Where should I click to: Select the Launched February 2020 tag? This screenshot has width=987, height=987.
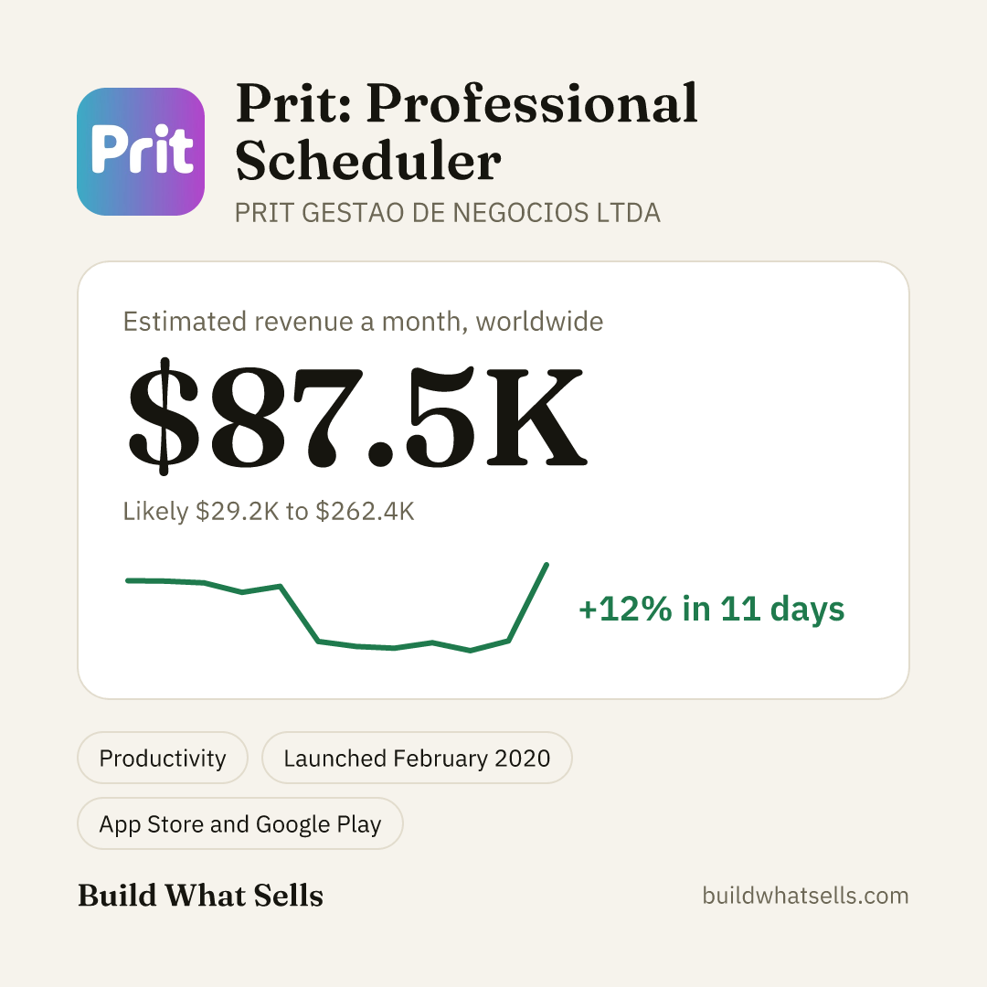pos(417,758)
